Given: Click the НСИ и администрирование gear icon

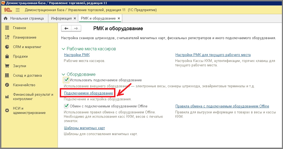Looking at the screenshot, I should coord(7,110).
